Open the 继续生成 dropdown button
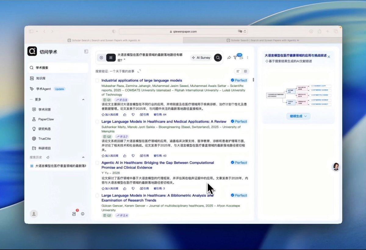The height and width of the screenshot is (250, 366). 298,116
